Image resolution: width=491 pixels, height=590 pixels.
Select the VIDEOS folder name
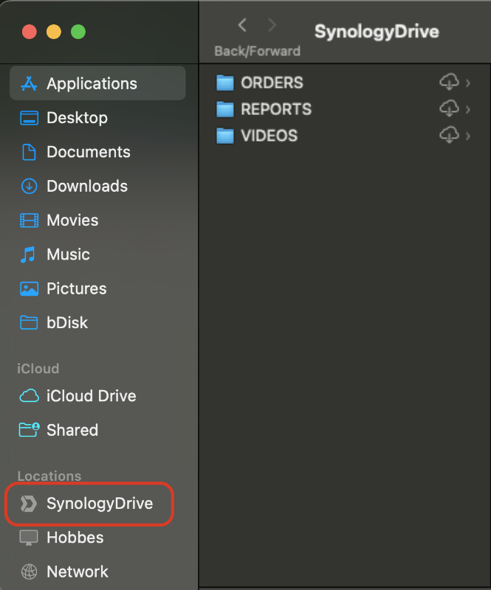pyautogui.click(x=269, y=136)
